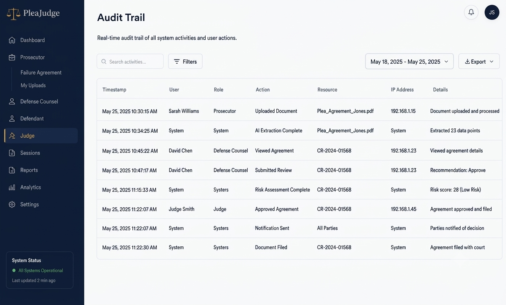The image size is (506, 305).
Task: Click the Prosecutor briefcase icon
Action: (12, 57)
